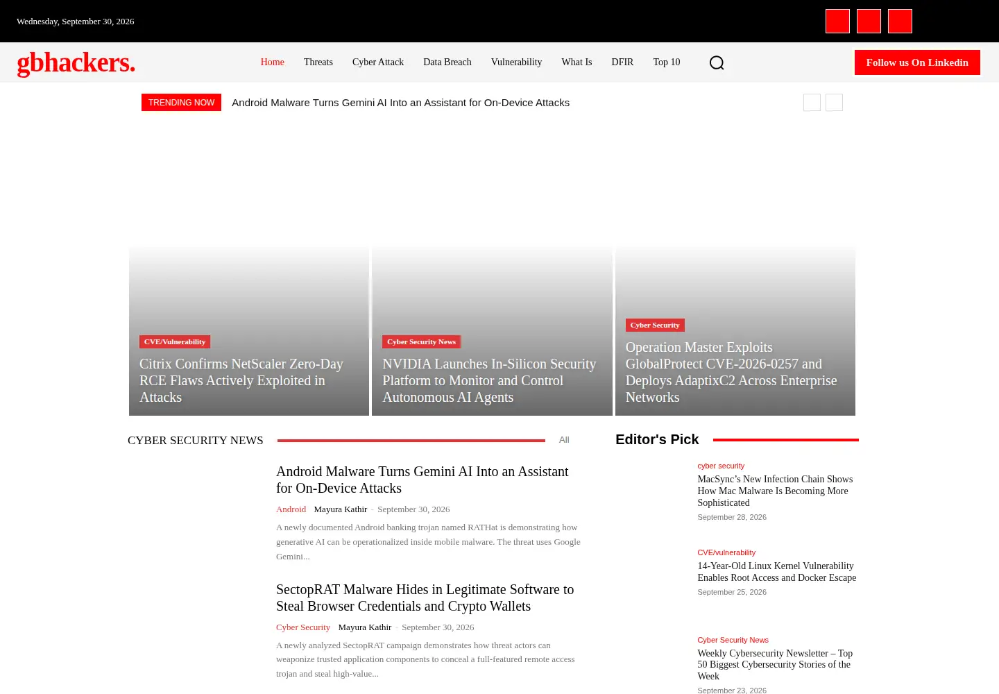
Task: Click the CVE/vulnerability label in Editor's Pick
Action: 726,552
